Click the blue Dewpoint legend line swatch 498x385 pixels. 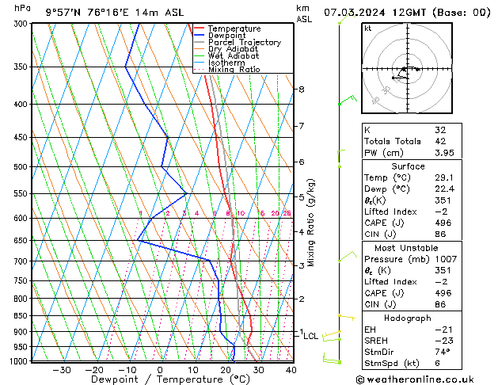(199, 36)
